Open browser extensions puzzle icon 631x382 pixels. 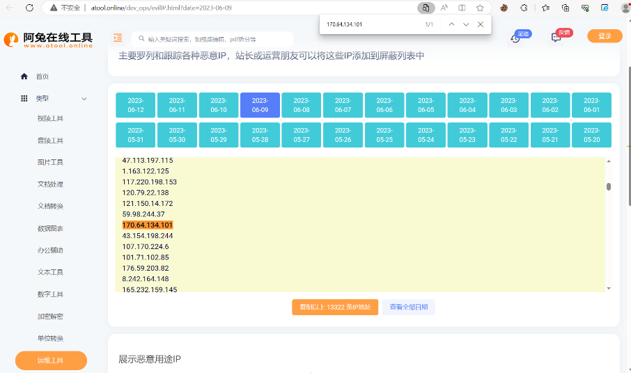pyautogui.click(x=524, y=8)
